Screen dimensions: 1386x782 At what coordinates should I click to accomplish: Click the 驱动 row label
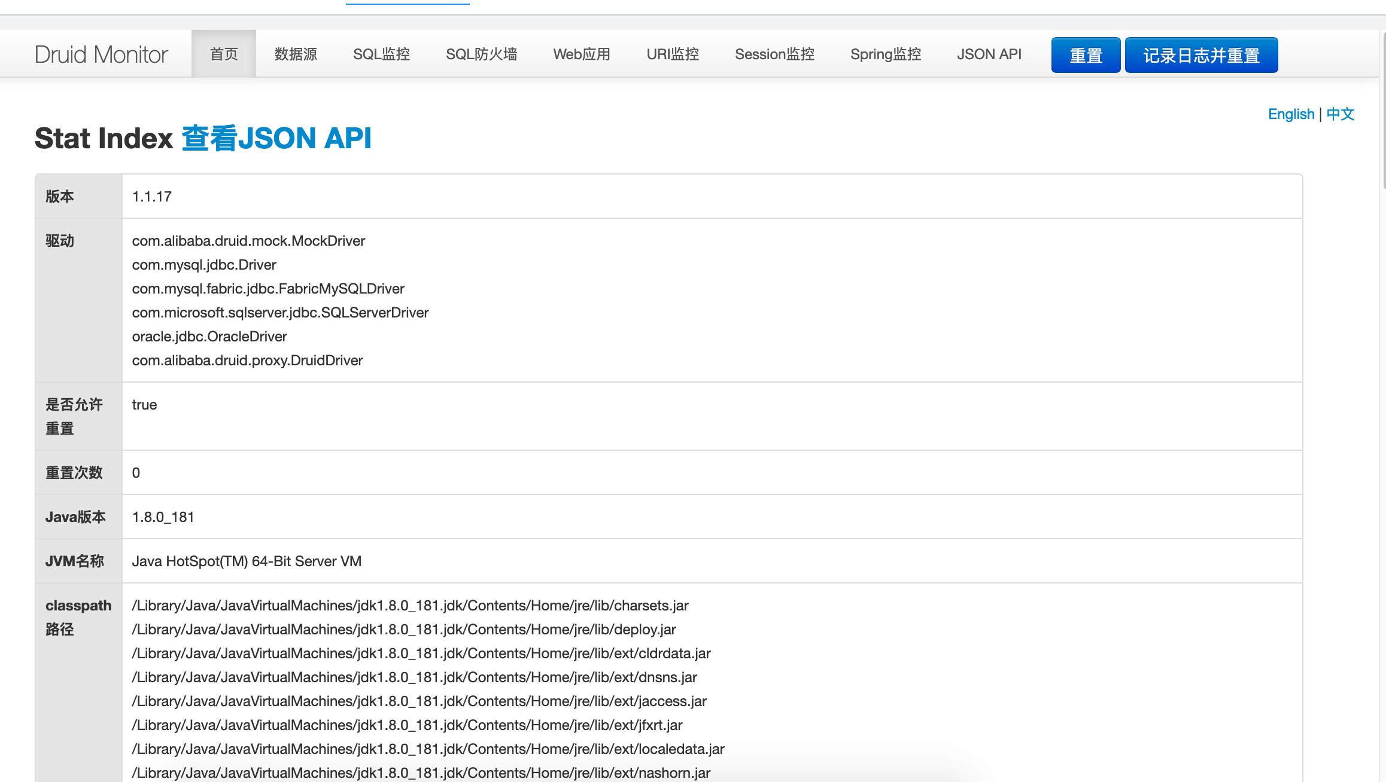pos(60,241)
